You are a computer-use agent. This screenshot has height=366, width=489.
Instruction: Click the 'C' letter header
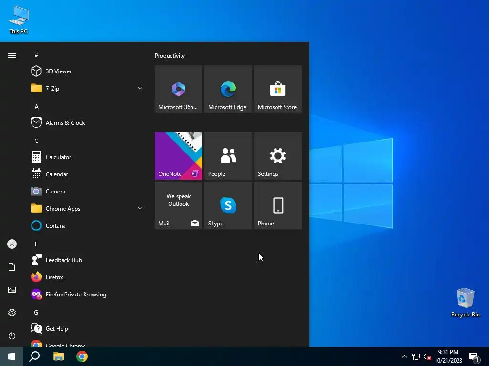point(36,141)
